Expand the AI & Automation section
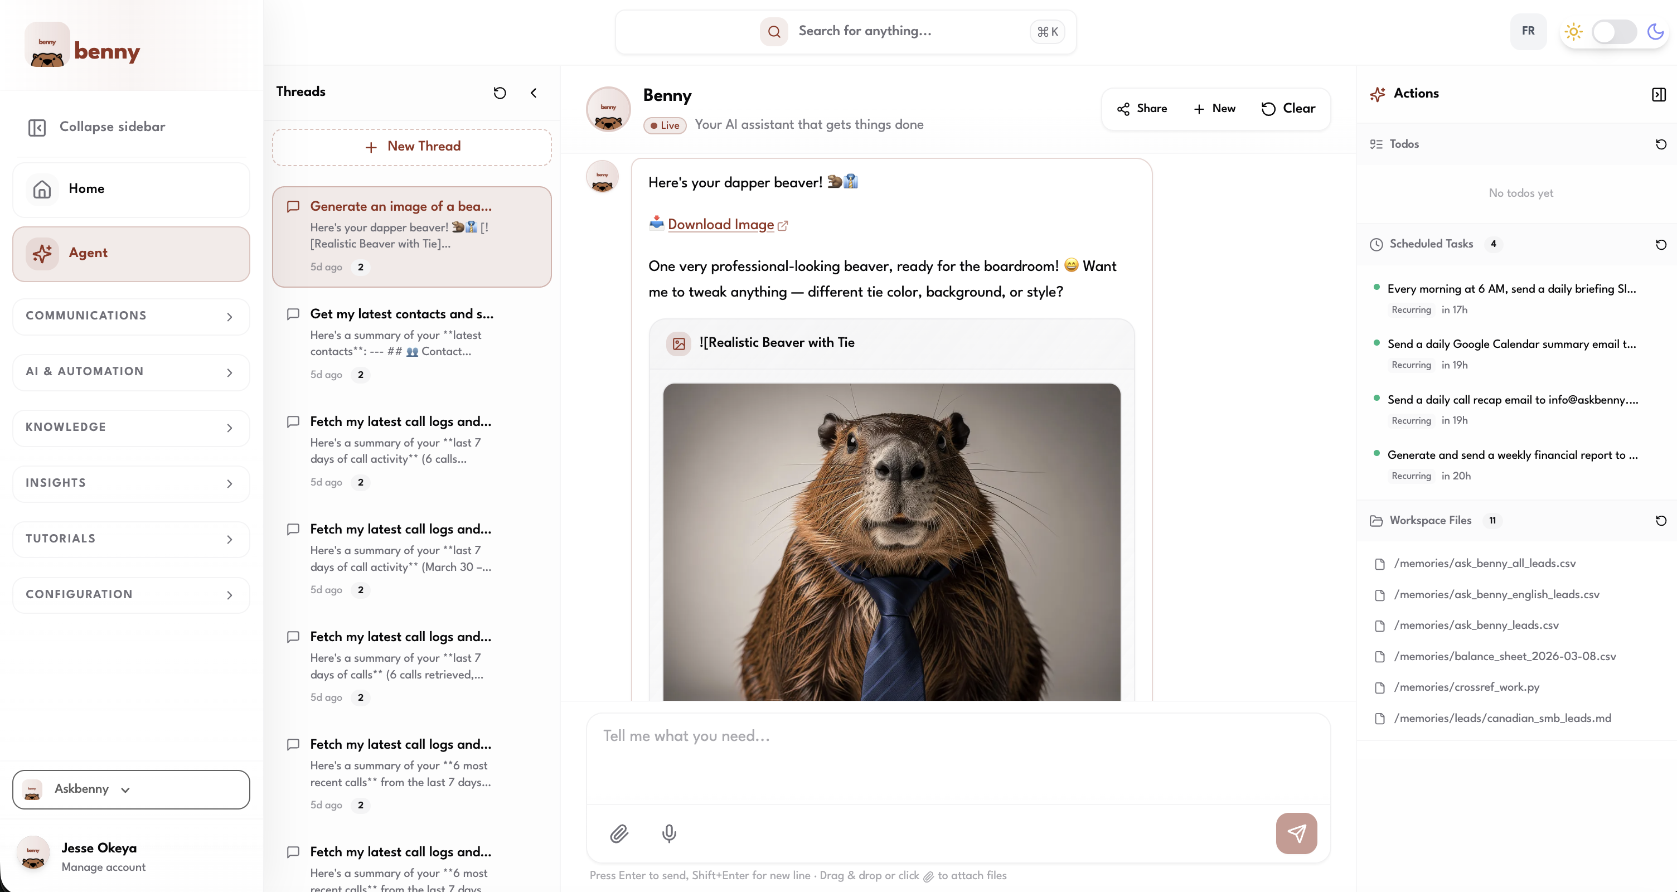 [x=131, y=372]
